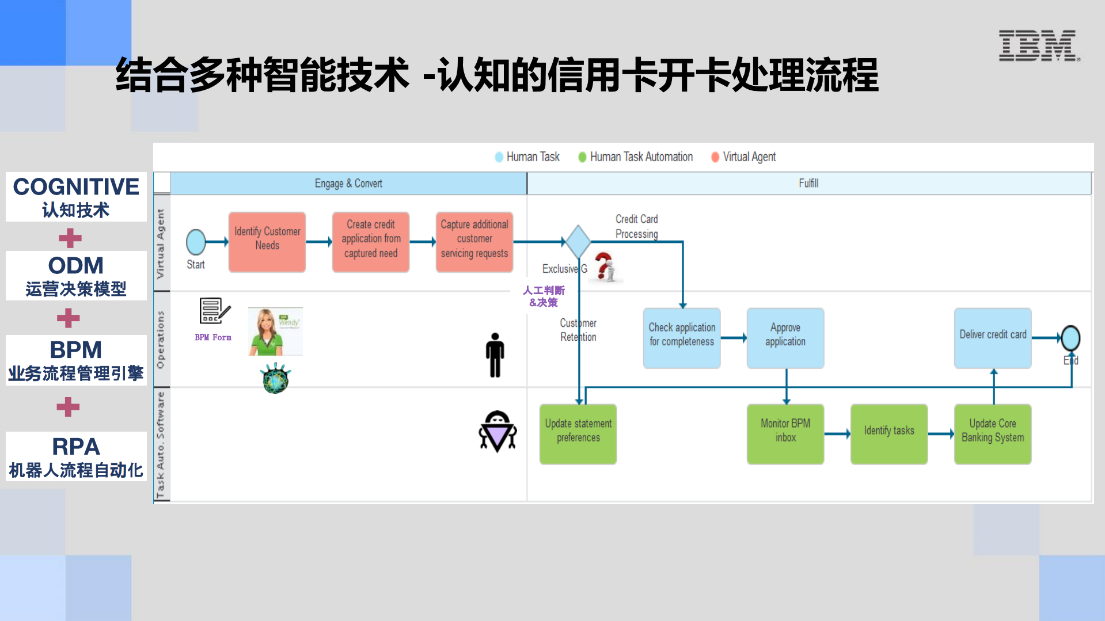Click the person icon in the Operations lane

[494, 355]
